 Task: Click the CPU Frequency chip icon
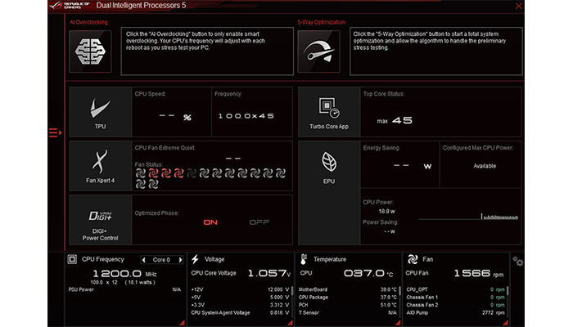[x=72, y=259]
